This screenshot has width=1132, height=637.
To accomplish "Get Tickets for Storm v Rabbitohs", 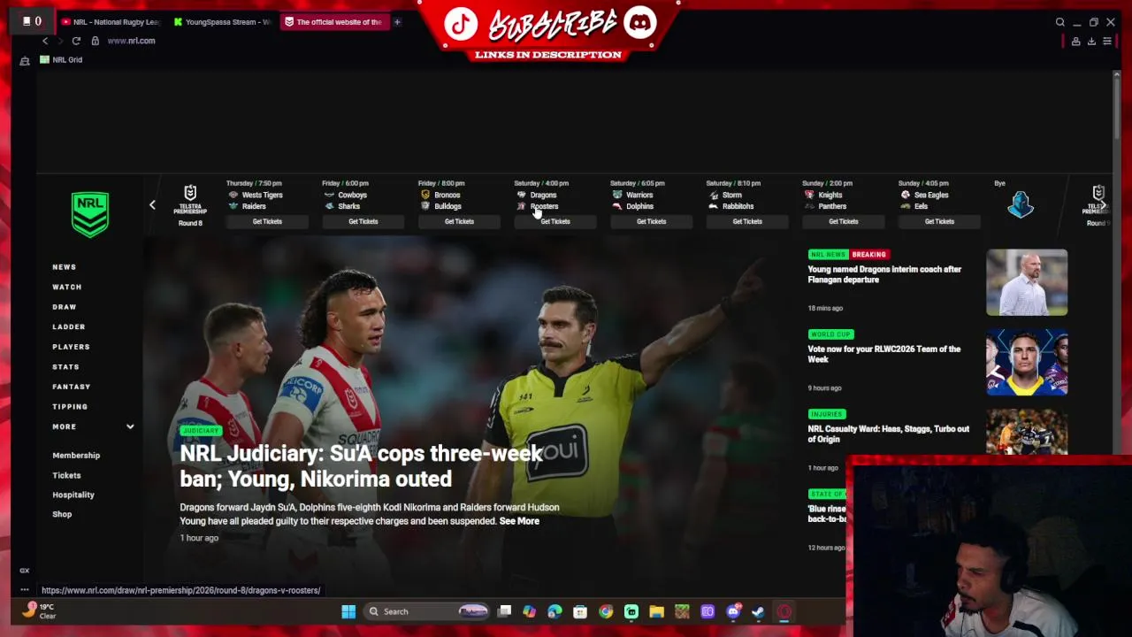I will 747,221.
